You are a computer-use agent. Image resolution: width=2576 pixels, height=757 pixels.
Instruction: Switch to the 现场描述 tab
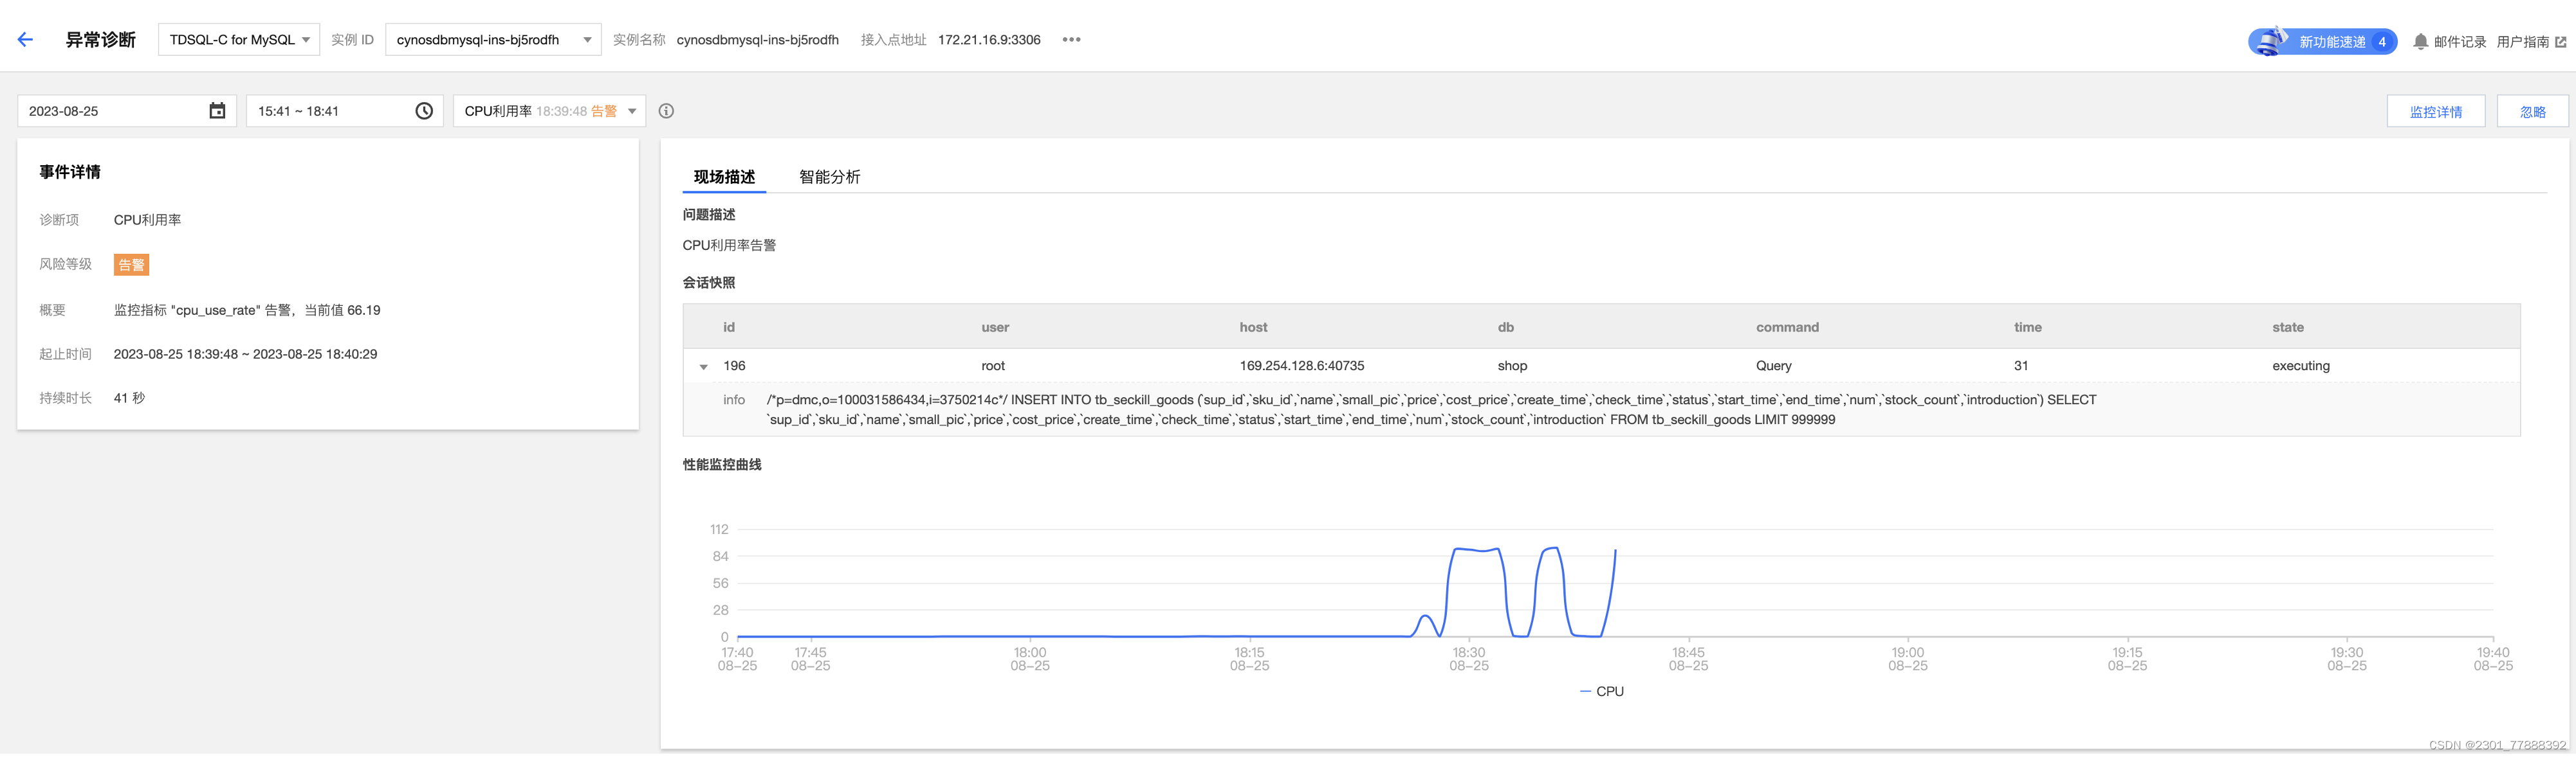point(724,177)
